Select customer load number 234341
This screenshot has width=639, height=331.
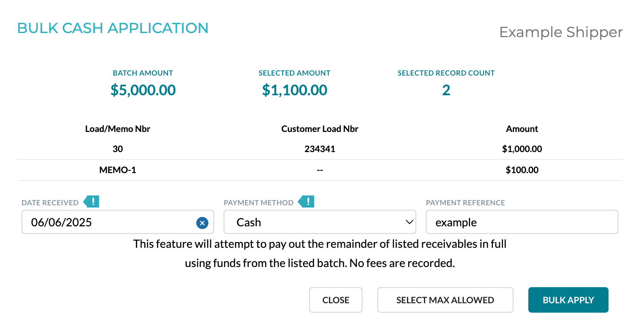[320, 149]
